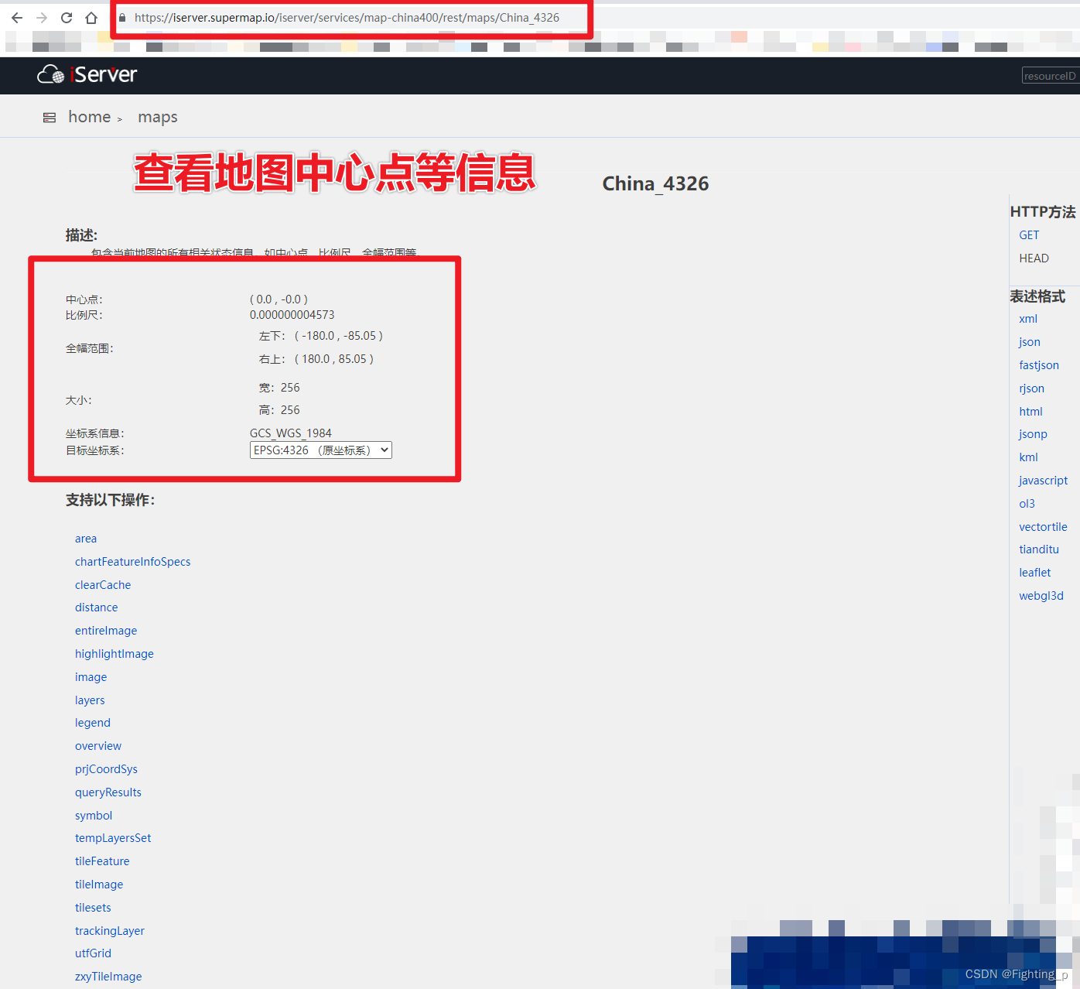Open the tileFeature operation link

[102, 861]
